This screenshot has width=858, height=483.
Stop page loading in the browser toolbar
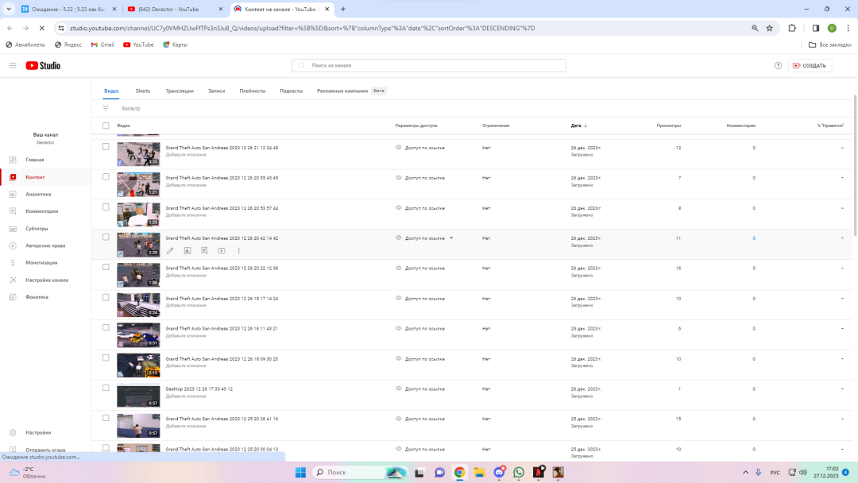(41, 28)
